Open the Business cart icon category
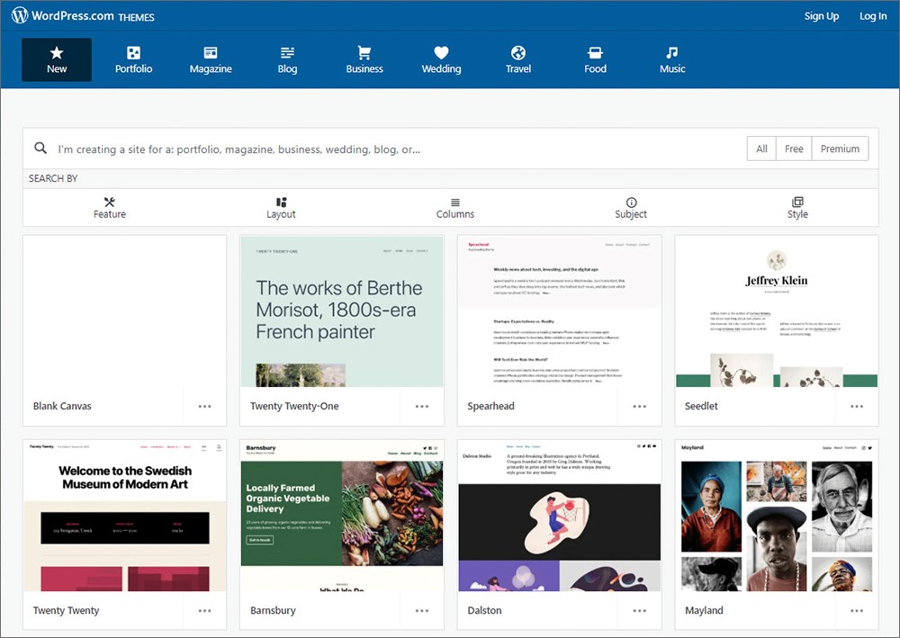The height and width of the screenshot is (638, 900). point(364,53)
